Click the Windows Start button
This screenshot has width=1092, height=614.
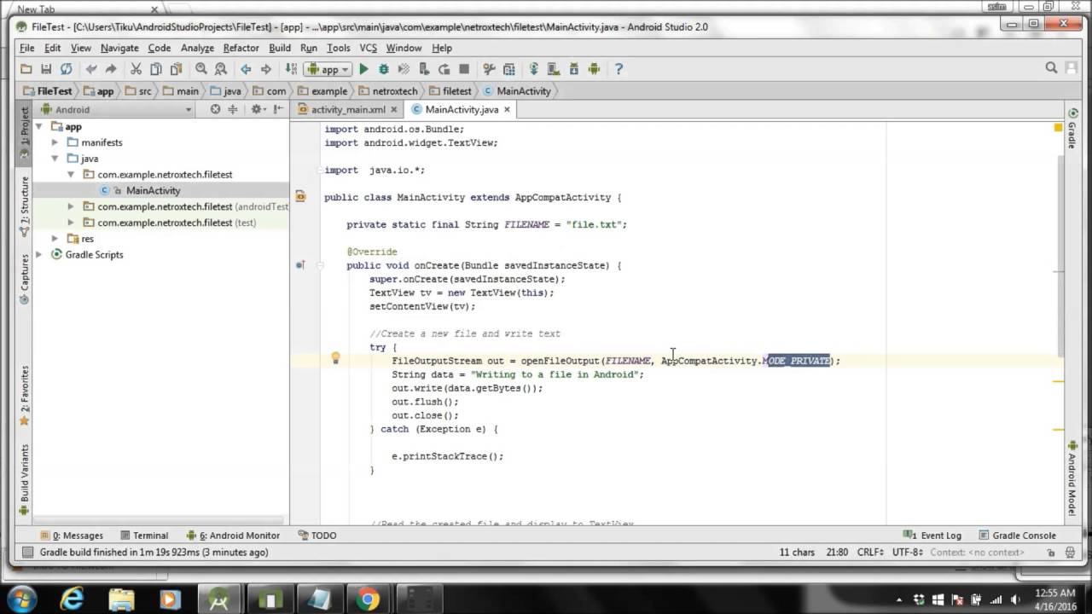point(20,599)
